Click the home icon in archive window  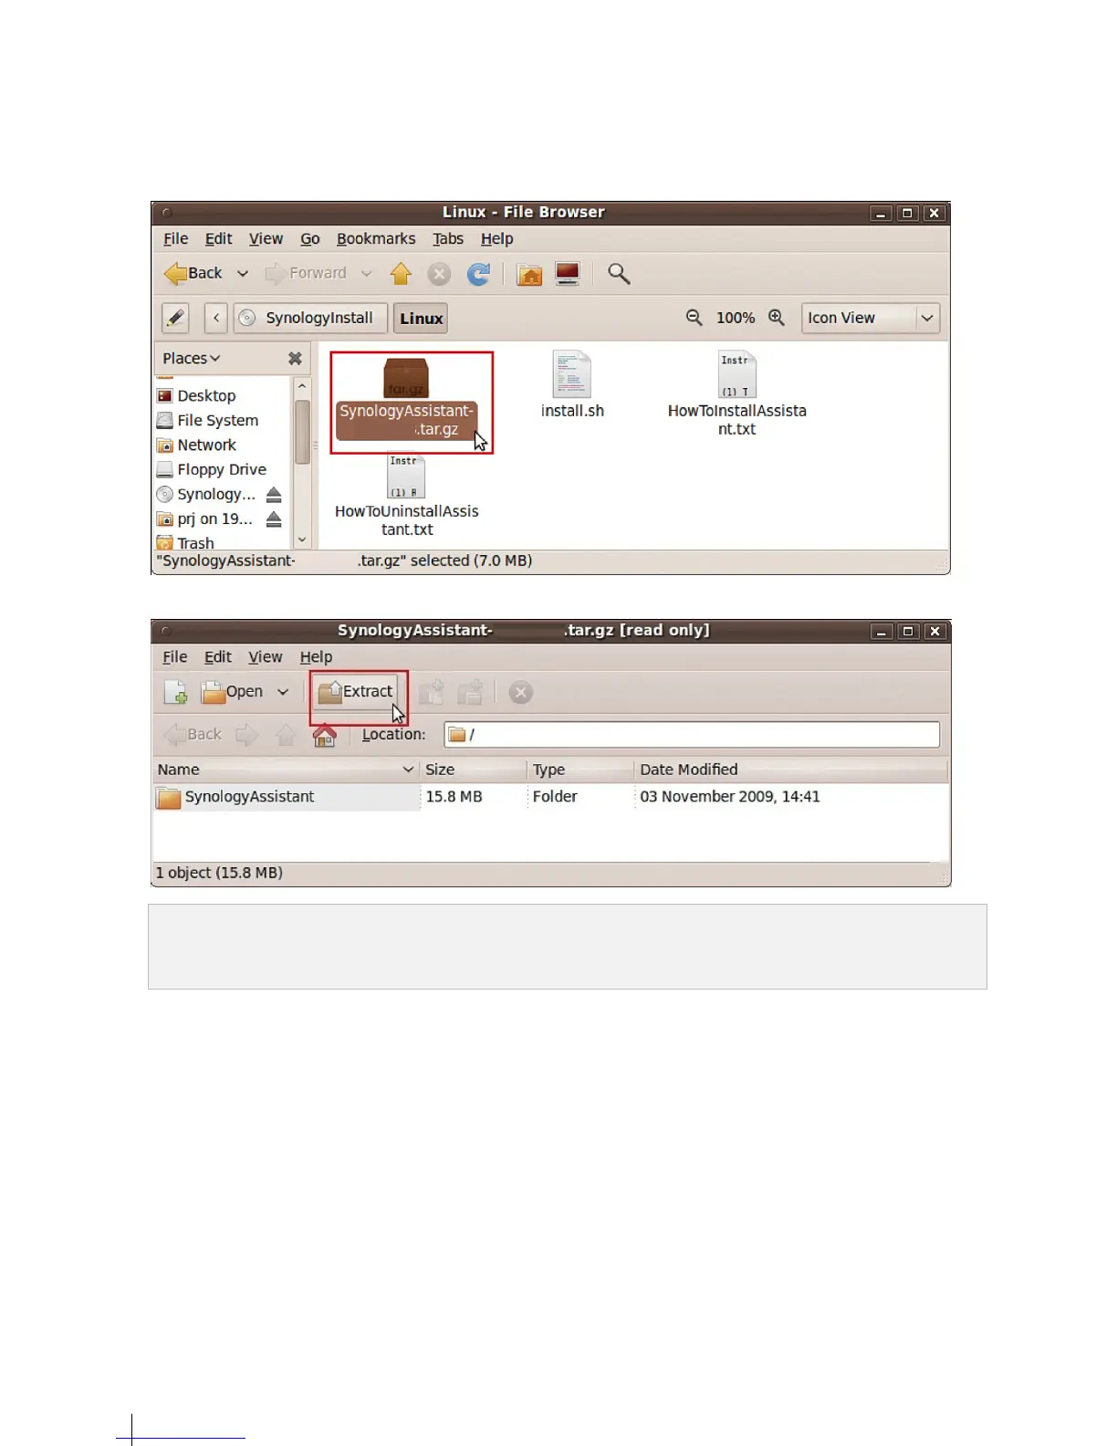[x=324, y=735]
